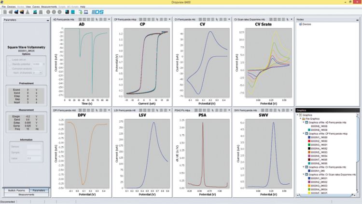Click the laptop icon in the toolbar

tap(86, 12)
